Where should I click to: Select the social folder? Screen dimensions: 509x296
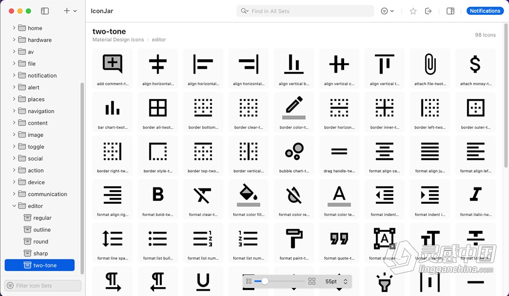[31, 158]
